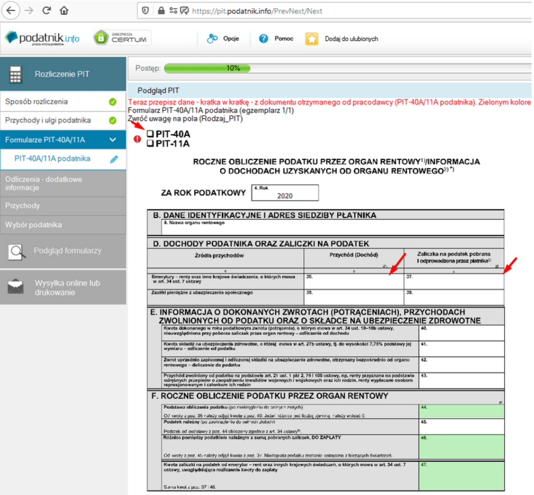534x495 pixels.
Task: Click the browser address bar URL
Action: tap(257, 11)
